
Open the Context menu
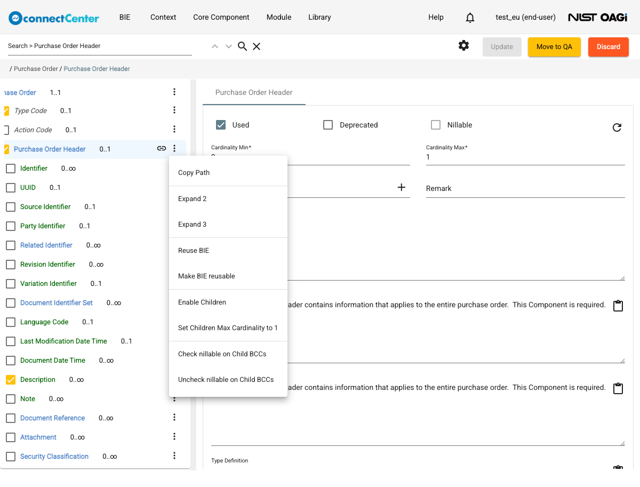tap(163, 17)
